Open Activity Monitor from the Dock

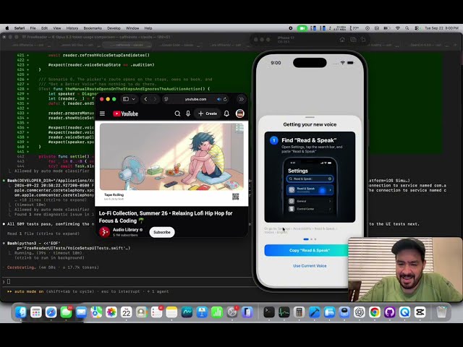pyautogui.click(x=284, y=312)
